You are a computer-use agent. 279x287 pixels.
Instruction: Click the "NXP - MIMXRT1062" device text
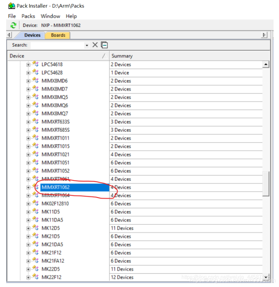[61, 25]
